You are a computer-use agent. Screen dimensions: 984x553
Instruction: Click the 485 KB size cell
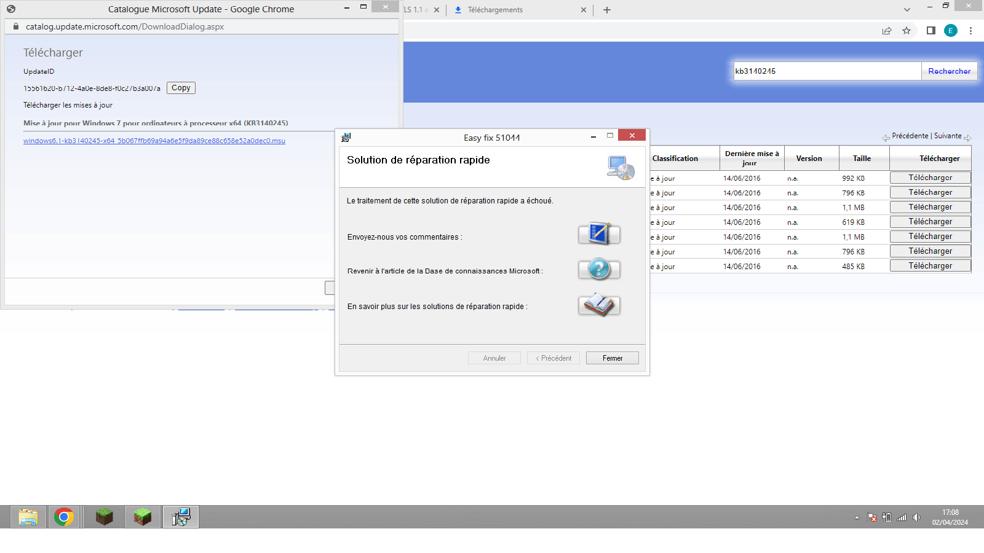tap(854, 267)
